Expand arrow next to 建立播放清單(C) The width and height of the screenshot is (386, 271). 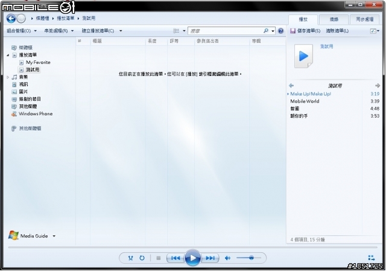pyautogui.click(x=121, y=31)
